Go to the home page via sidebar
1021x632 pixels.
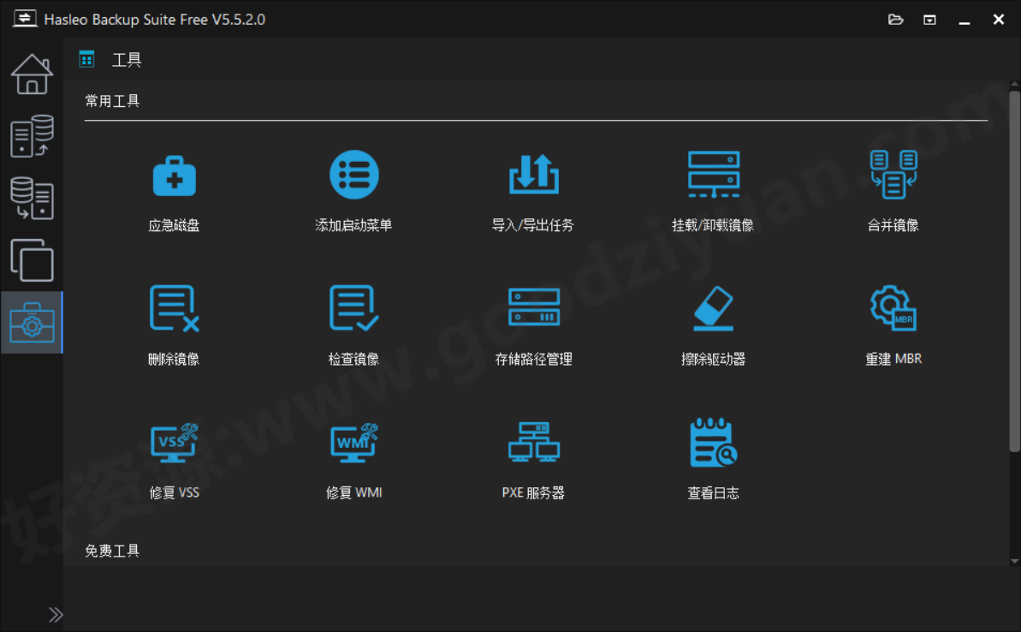click(x=32, y=75)
